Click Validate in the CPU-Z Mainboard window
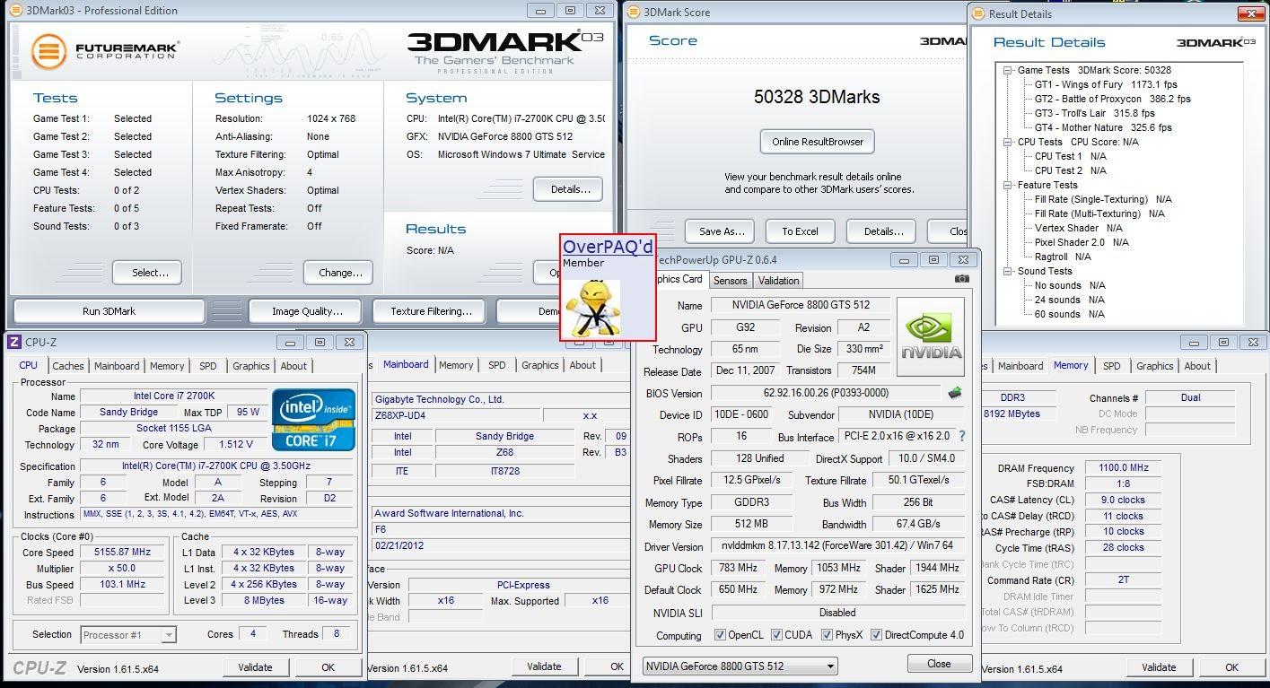 click(544, 666)
